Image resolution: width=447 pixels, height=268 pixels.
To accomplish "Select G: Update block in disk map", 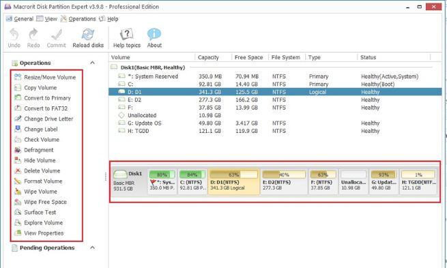I will tap(384, 181).
